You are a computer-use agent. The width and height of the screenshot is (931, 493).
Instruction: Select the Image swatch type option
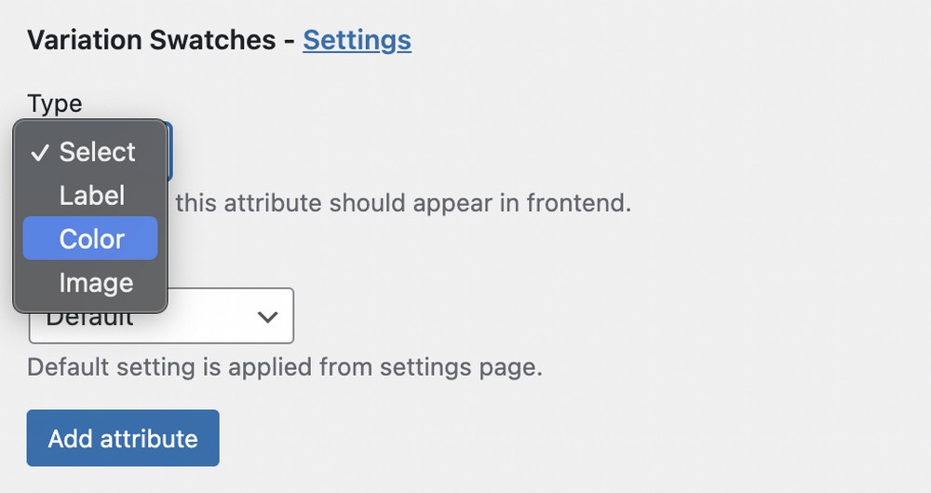(x=90, y=282)
